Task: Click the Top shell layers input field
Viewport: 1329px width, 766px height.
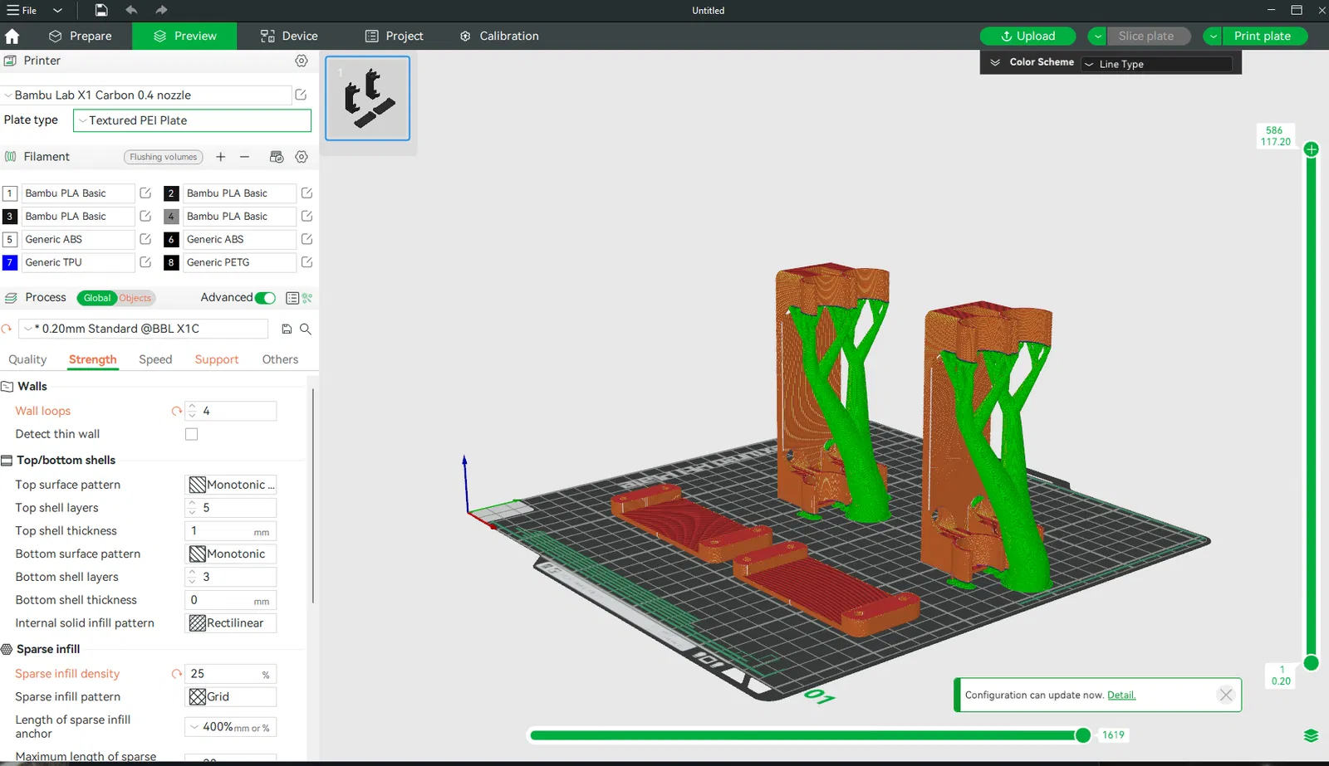Action: 231,508
